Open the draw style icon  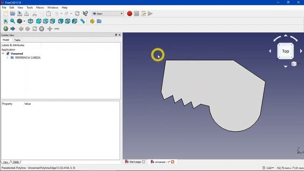19,21
